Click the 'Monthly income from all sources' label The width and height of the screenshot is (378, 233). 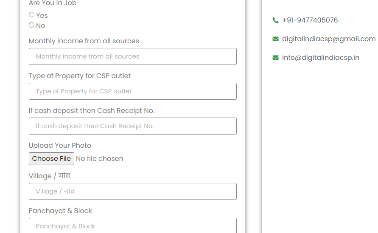84,41
